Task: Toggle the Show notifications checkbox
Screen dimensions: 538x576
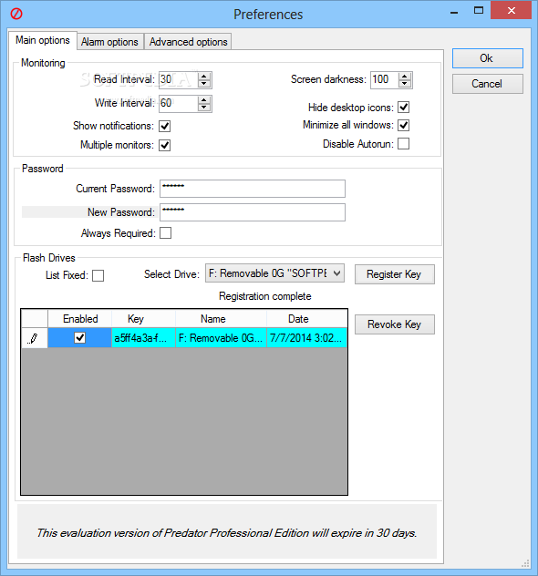Action: click(x=165, y=126)
